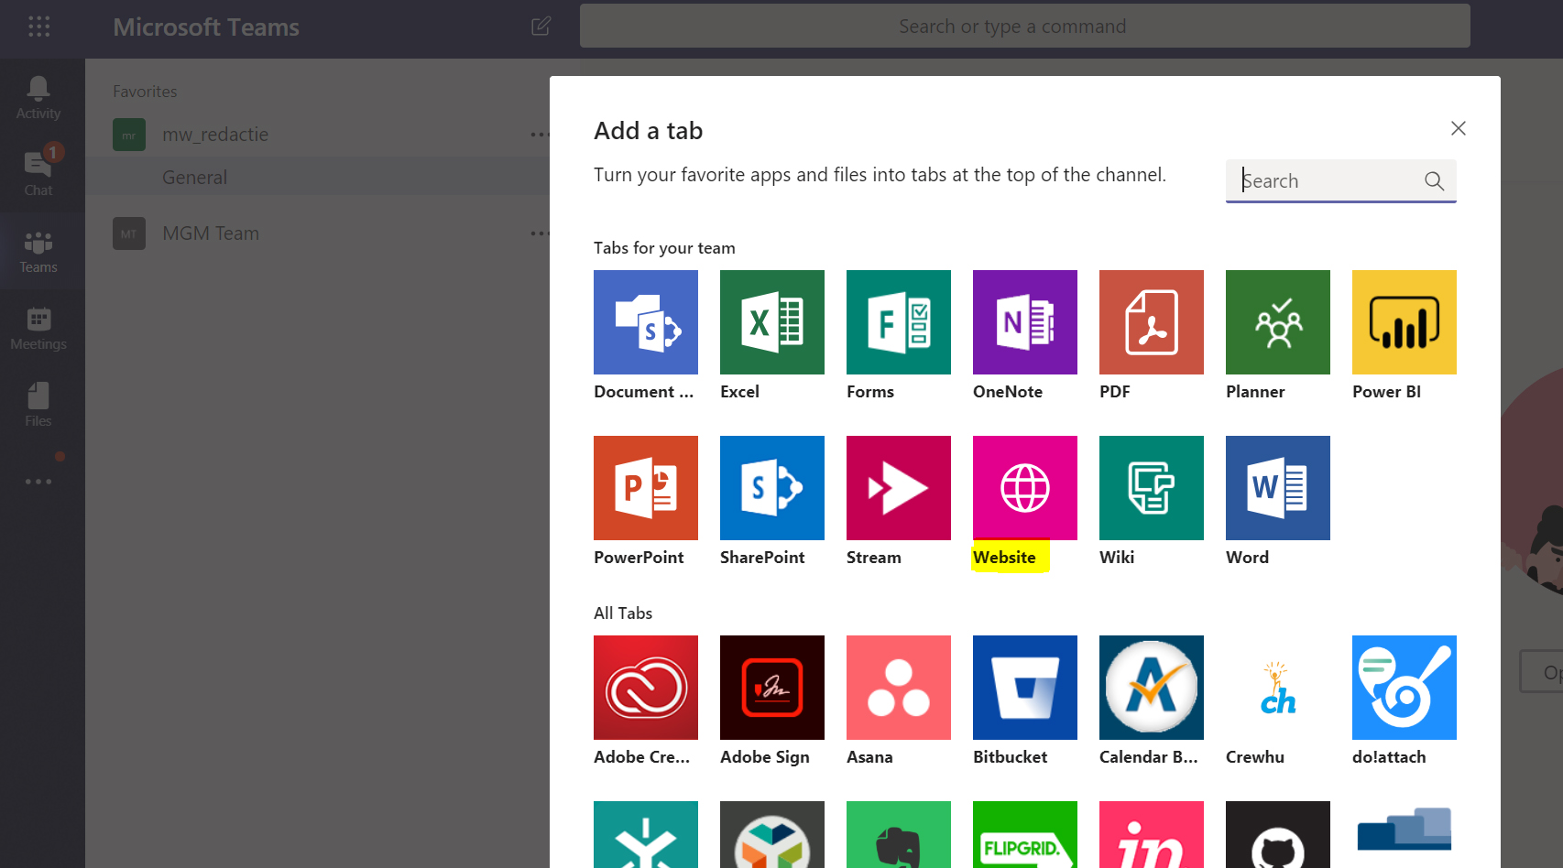1563x868 pixels.
Task: Click the search magnifier in dialog
Action: click(1434, 181)
